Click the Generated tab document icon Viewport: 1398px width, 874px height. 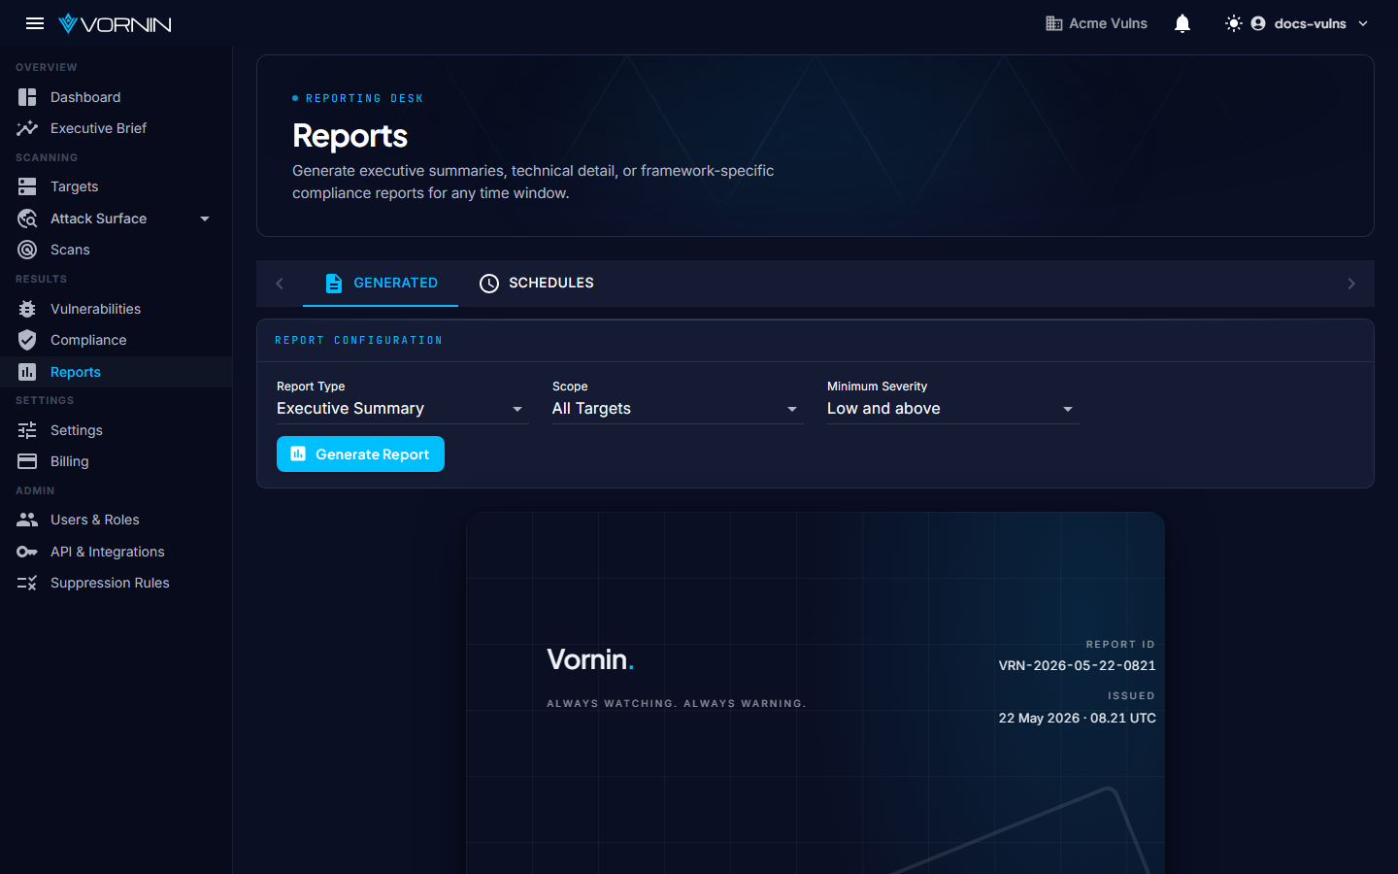[x=334, y=284]
